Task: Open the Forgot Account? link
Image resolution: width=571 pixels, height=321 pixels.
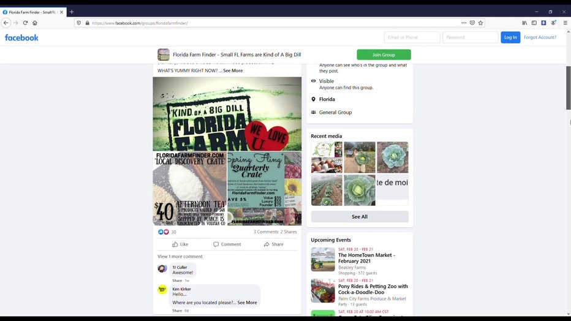Action: click(x=540, y=37)
